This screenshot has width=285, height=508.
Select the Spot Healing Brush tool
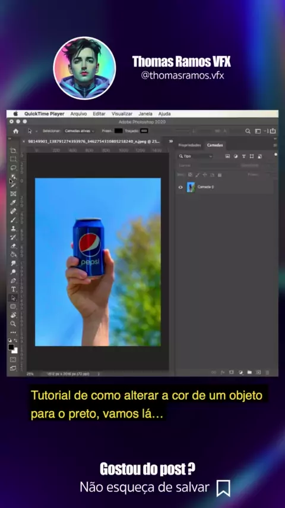pyautogui.click(x=13, y=211)
